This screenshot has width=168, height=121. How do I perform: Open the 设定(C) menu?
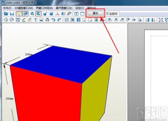tap(80, 8)
